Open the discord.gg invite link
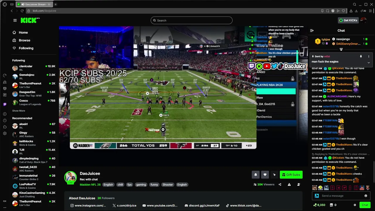 click(202, 205)
